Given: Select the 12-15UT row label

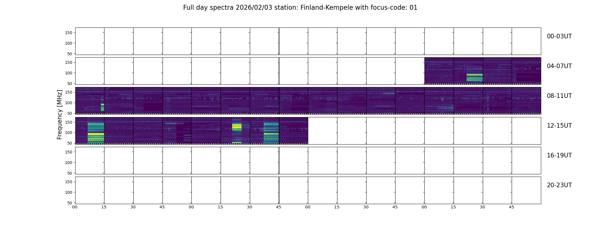Looking at the screenshot, I should (559, 126).
